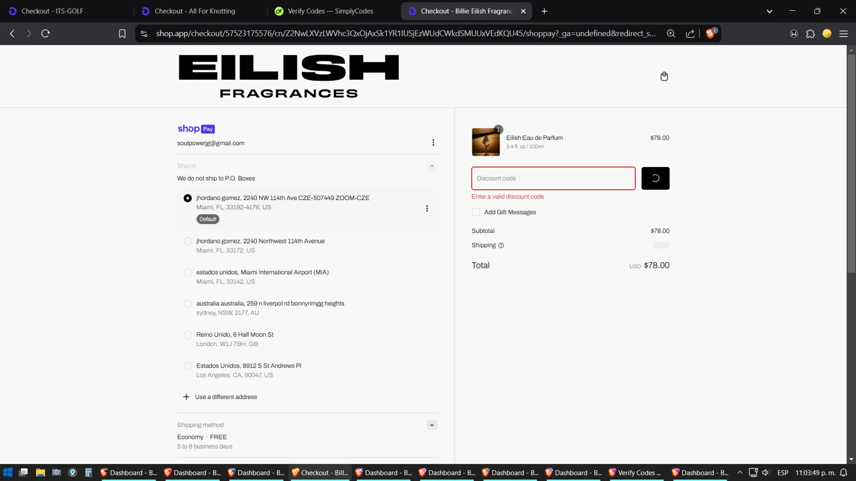Click shipping info help icon
The height and width of the screenshot is (481, 856).
pyautogui.click(x=501, y=246)
